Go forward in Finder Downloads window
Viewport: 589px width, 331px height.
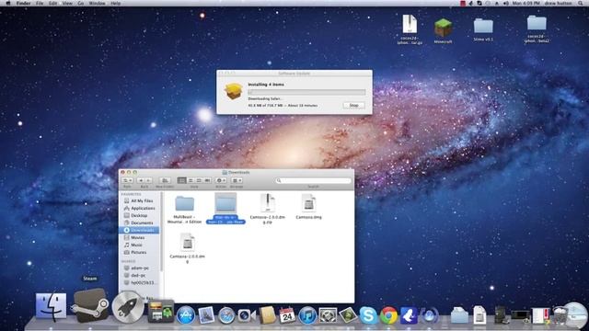click(x=148, y=180)
